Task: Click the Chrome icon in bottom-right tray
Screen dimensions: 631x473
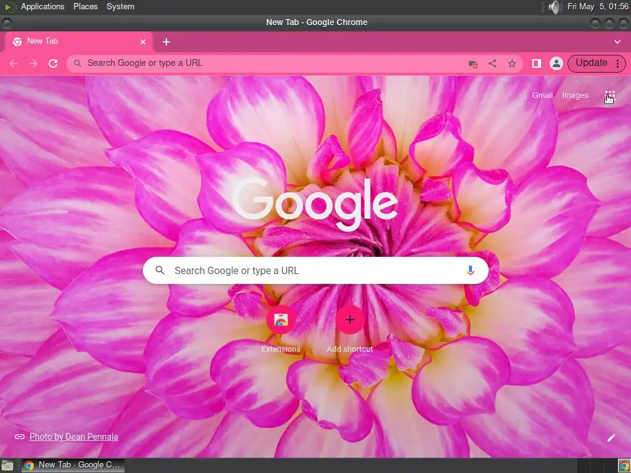Action: click(624, 466)
